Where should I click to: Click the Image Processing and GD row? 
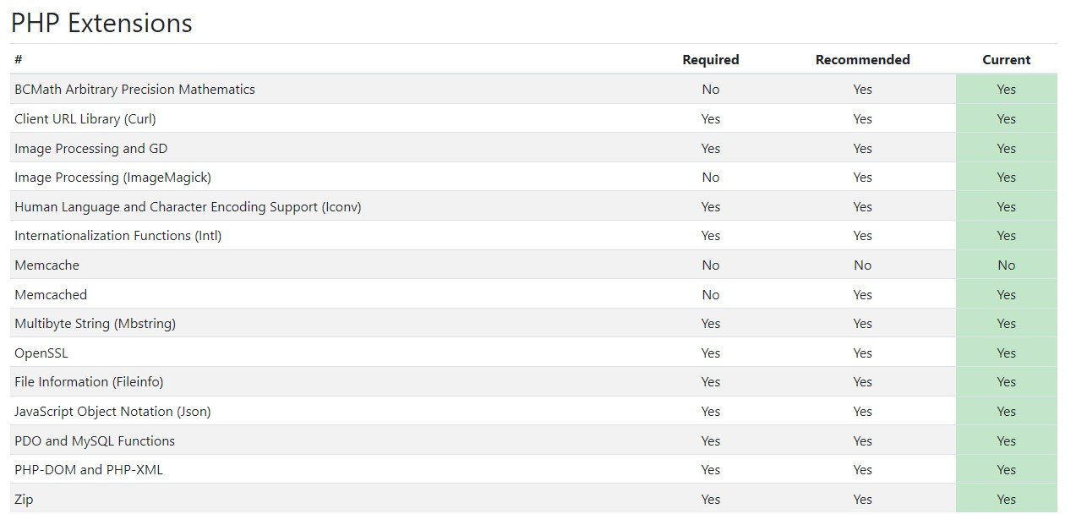[x=533, y=148]
